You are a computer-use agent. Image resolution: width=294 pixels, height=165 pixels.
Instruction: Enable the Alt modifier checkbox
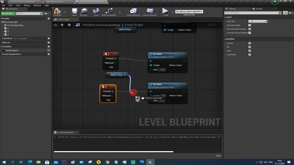[249, 47]
